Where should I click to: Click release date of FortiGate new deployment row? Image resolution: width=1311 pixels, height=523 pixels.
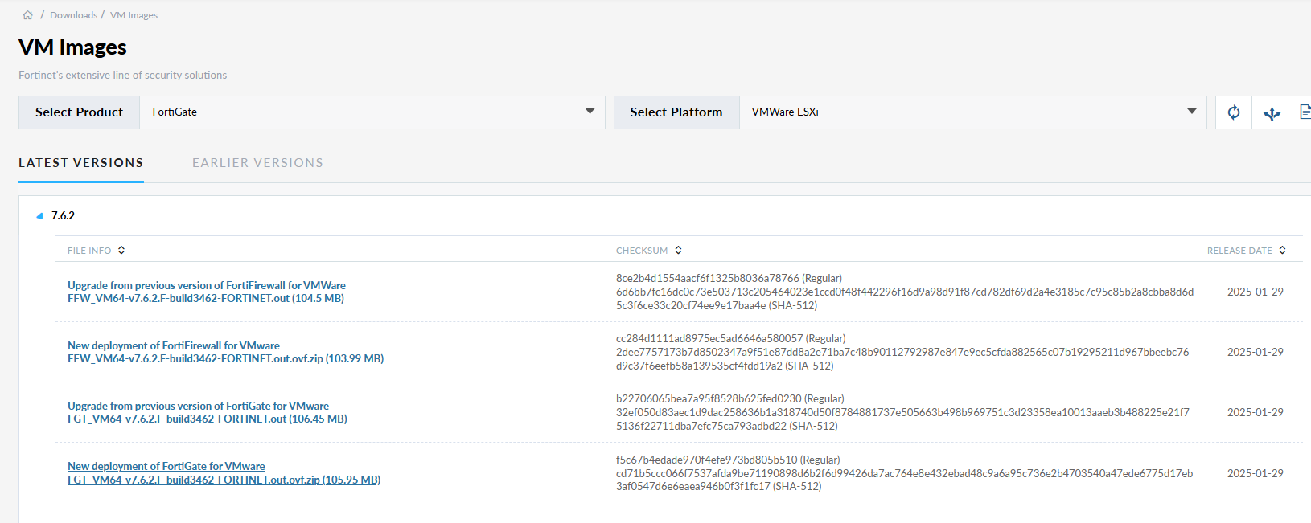1255,474
